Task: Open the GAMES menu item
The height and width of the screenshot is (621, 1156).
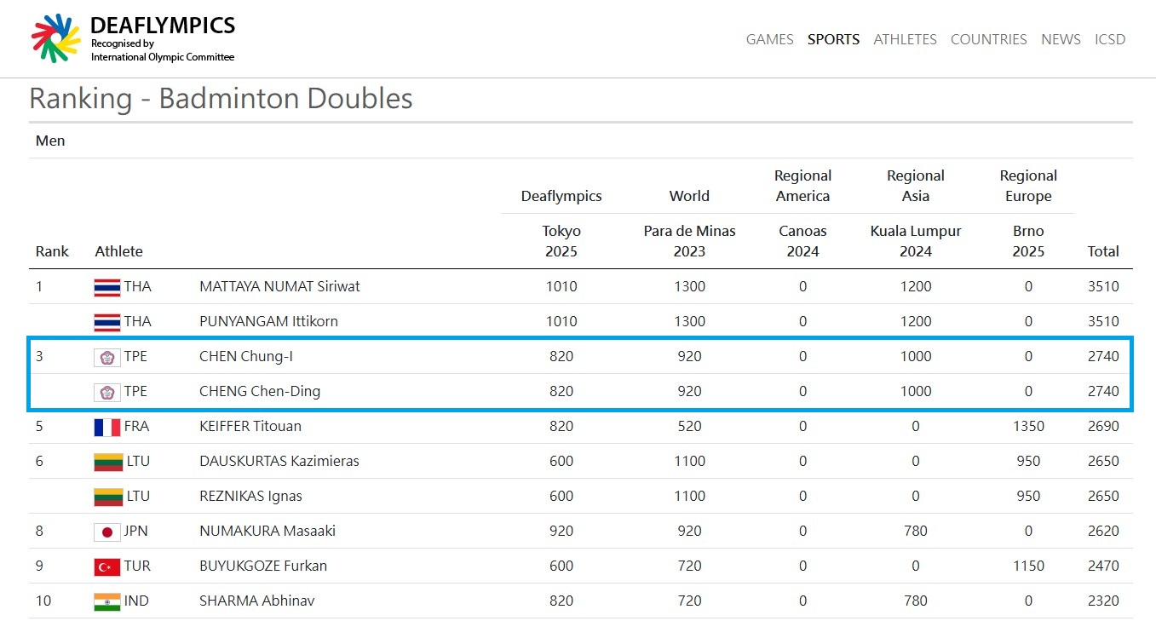Action: [x=769, y=39]
